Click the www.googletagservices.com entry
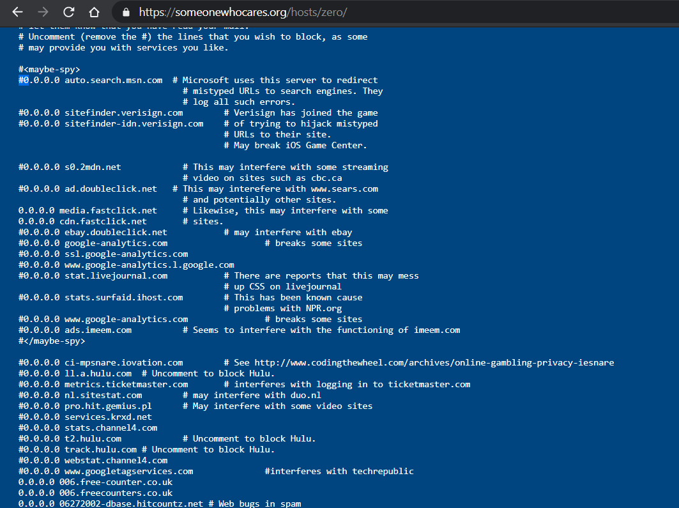The image size is (679, 508). [x=129, y=471]
